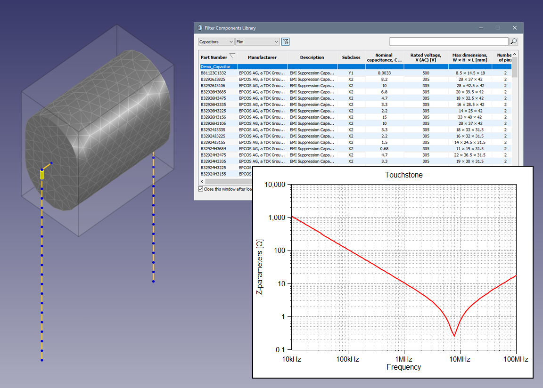Click the horizontal scrollbar left arrow
The image size is (543, 388).
click(202, 181)
